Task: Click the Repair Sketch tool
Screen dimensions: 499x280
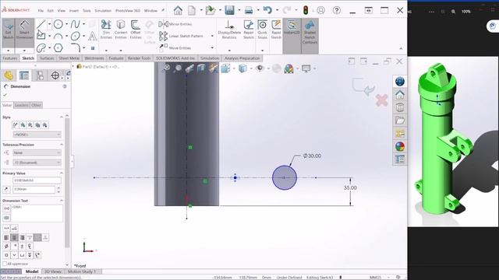Action: (249, 30)
